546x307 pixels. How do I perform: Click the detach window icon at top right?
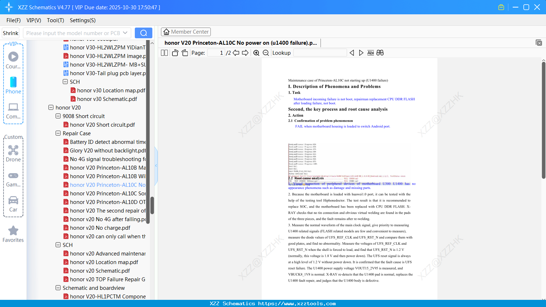point(539,43)
